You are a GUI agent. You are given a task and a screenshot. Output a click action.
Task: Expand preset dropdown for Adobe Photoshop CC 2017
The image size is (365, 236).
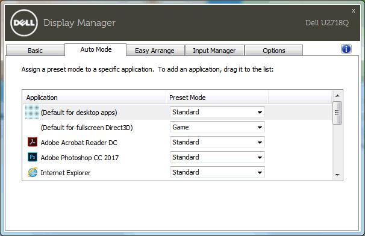click(217, 157)
